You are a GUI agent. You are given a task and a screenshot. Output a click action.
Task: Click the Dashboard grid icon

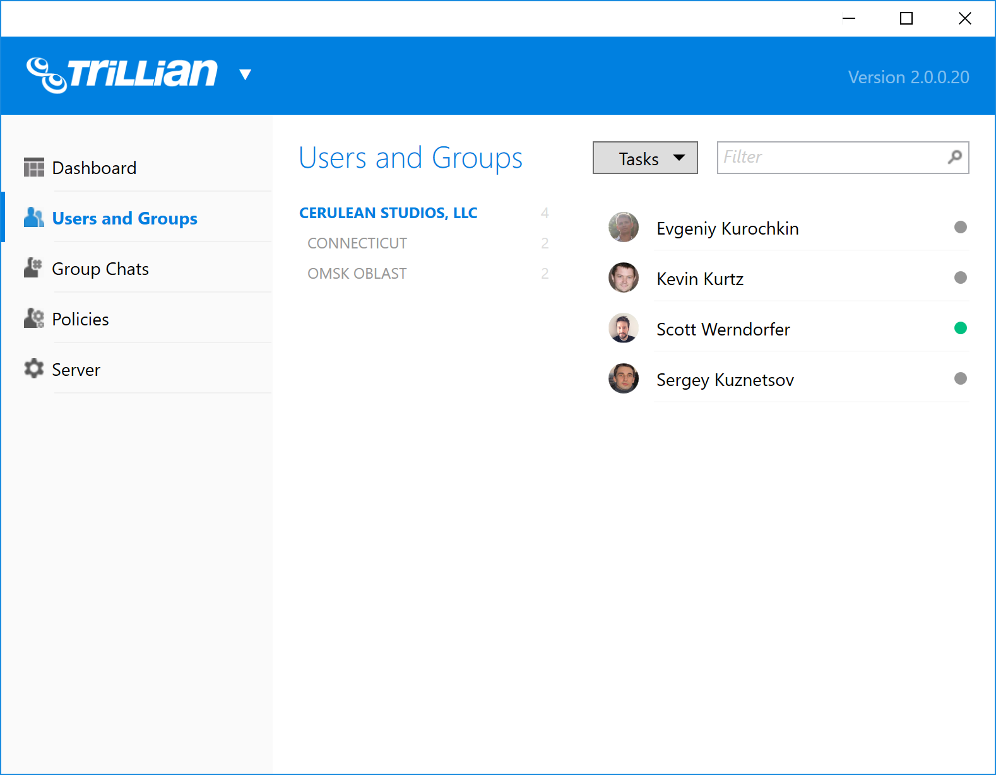[34, 168]
